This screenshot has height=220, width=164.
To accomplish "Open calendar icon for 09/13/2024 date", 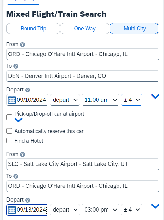I will pyautogui.click(x=12, y=210).
